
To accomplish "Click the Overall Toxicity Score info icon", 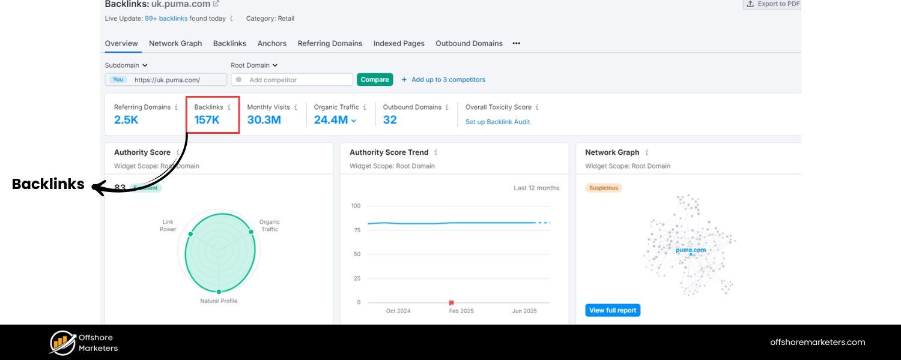I will (537, 107).
